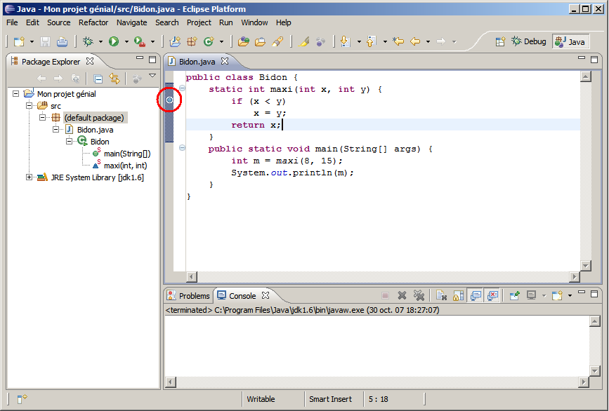This screenshot has width=609, height=411.
Task: Select the Java perspective button
Action: click(570, 41)
